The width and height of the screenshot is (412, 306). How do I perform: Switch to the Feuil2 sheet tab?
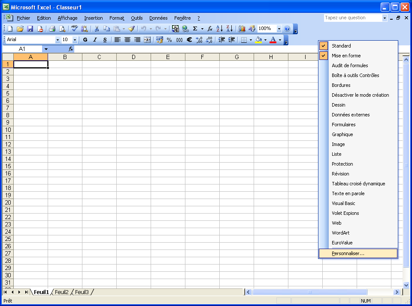[62, 292]
